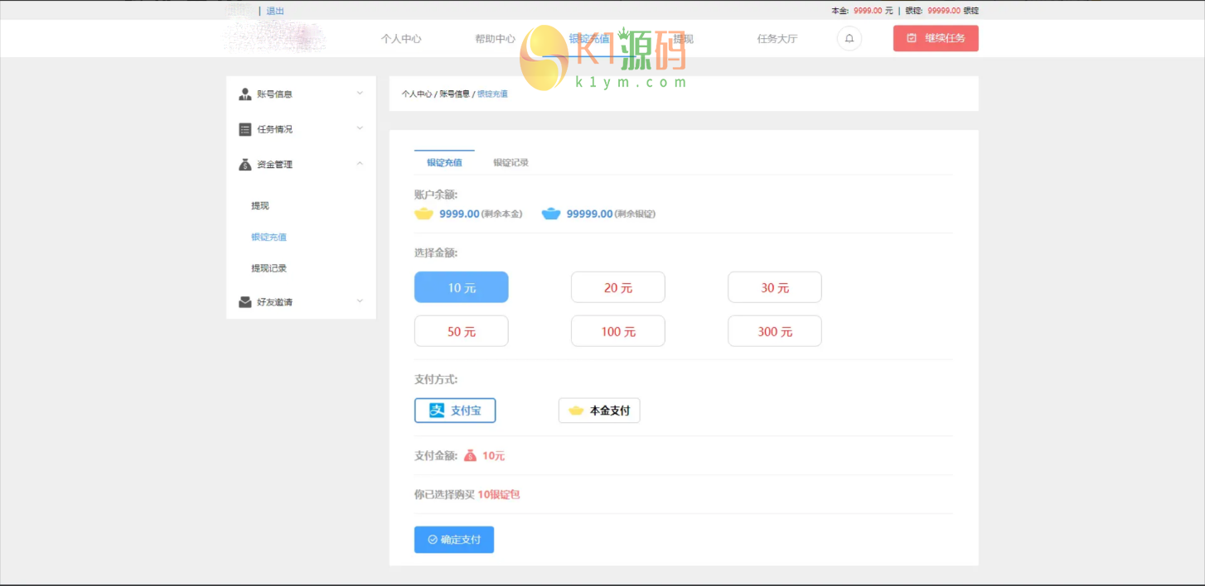Click the 账号信息 person icon
The image size is (1205, 586).
245,94
